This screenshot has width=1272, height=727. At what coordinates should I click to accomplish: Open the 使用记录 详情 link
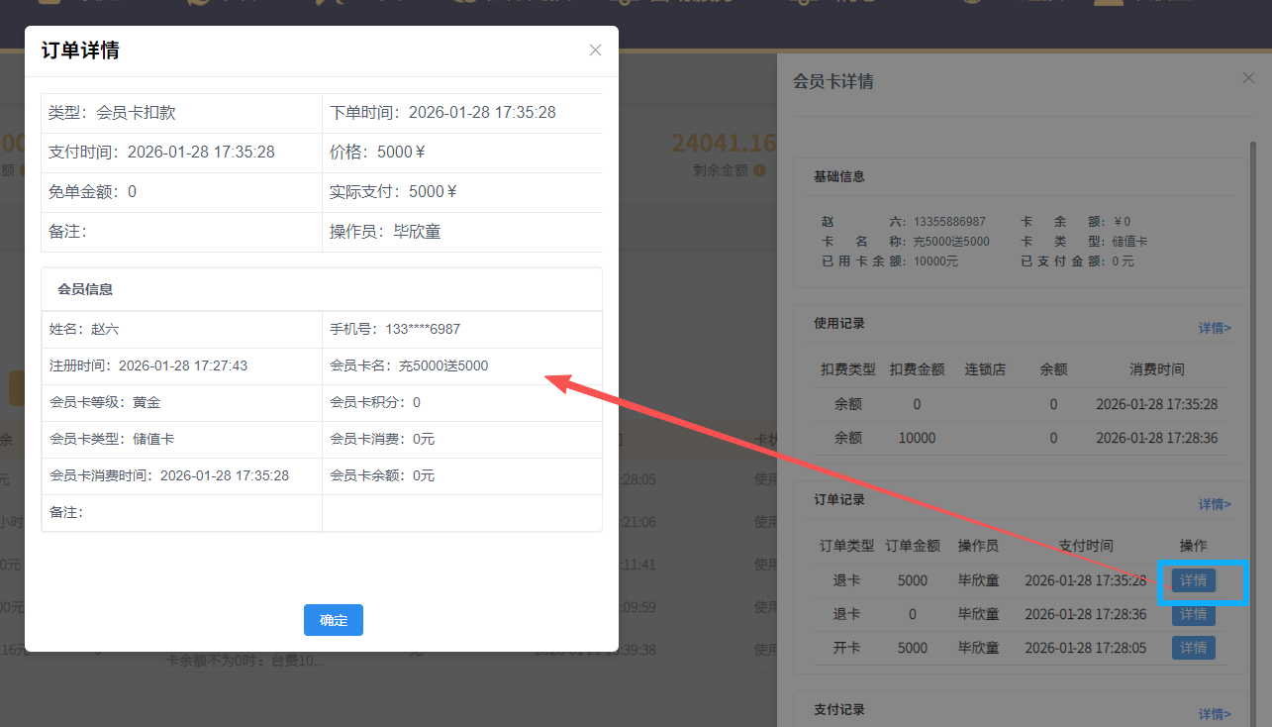pyautogui.click(x=1214, y=327)
